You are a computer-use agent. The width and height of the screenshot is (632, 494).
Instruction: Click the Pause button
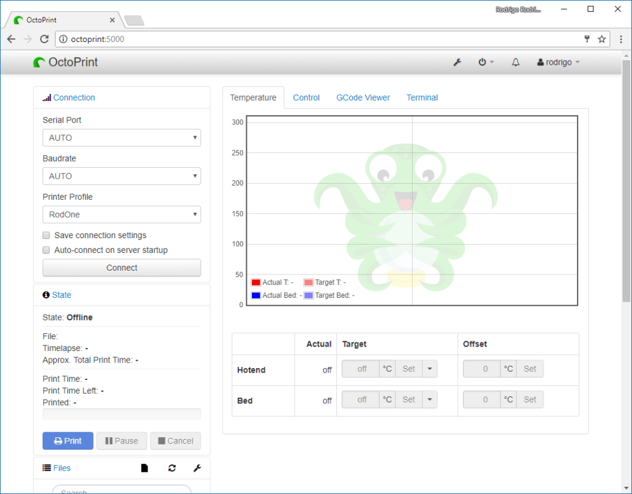122,441
